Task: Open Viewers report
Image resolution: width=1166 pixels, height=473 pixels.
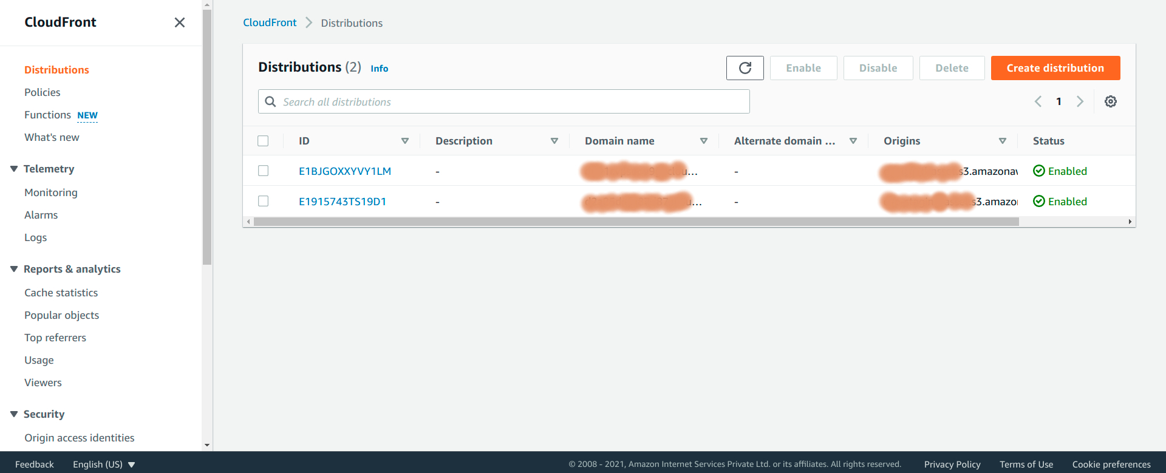Action: [43, 383]
